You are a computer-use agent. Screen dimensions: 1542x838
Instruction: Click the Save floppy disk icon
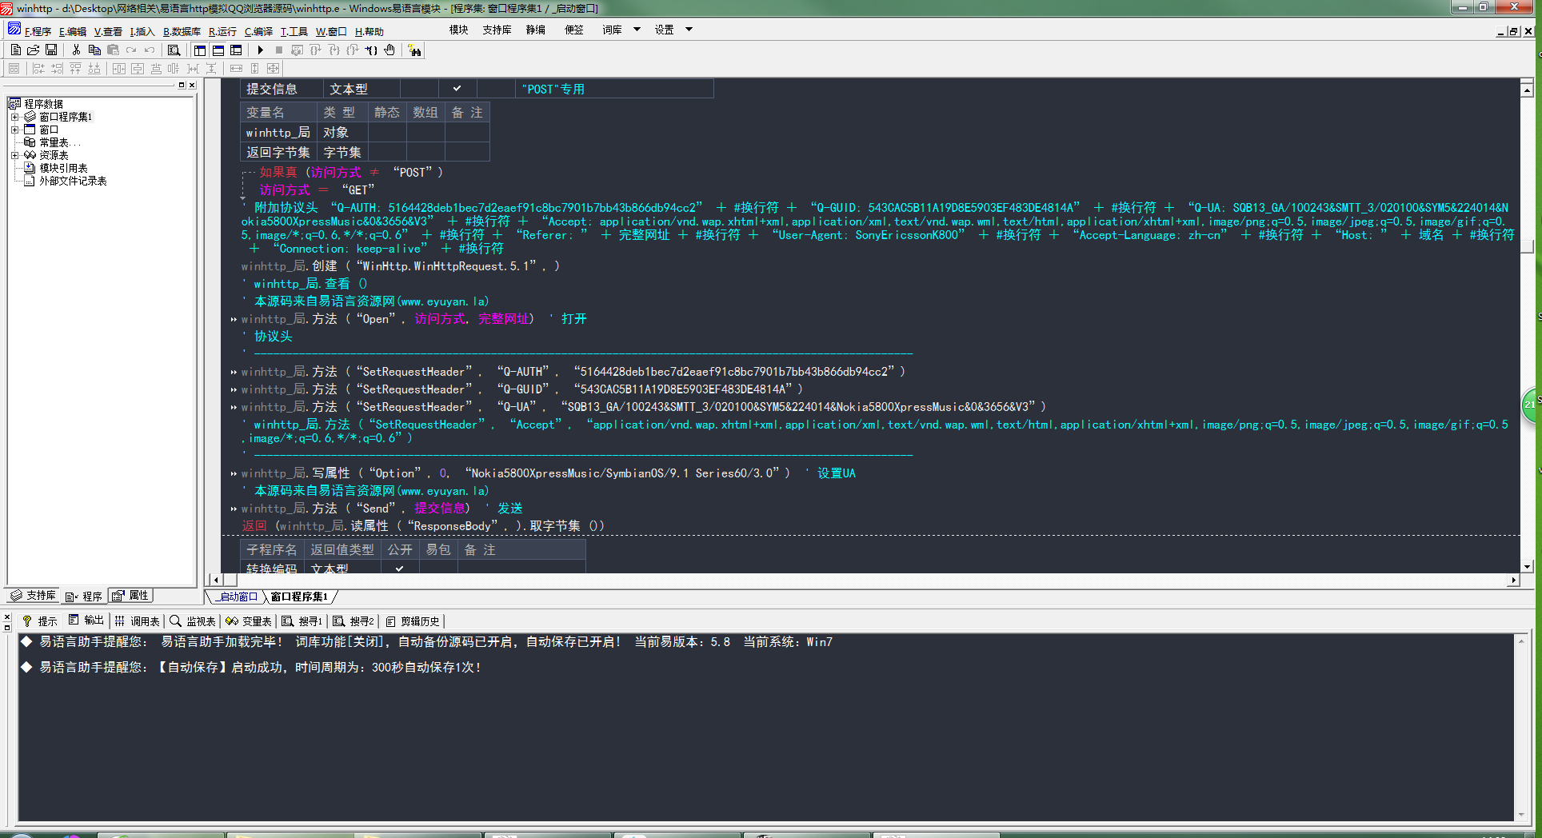51,50
